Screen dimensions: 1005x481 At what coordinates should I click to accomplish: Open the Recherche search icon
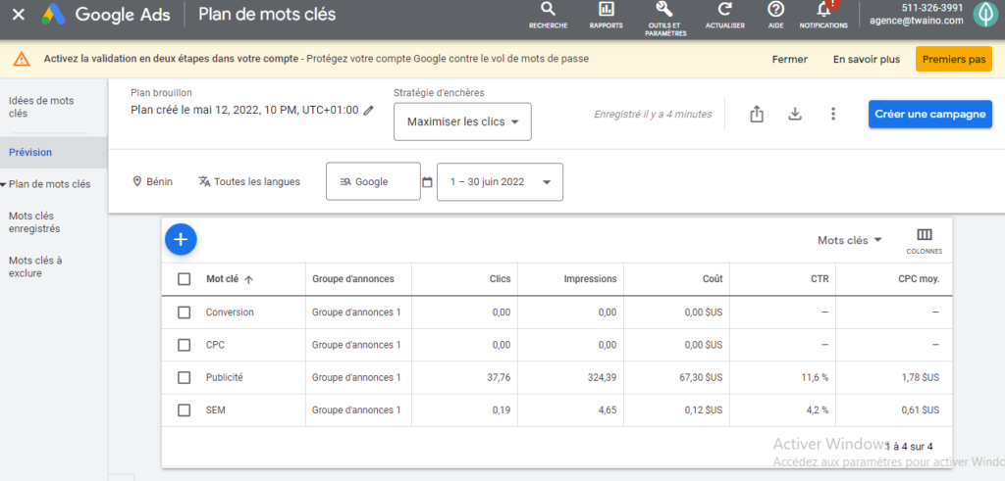548,10
